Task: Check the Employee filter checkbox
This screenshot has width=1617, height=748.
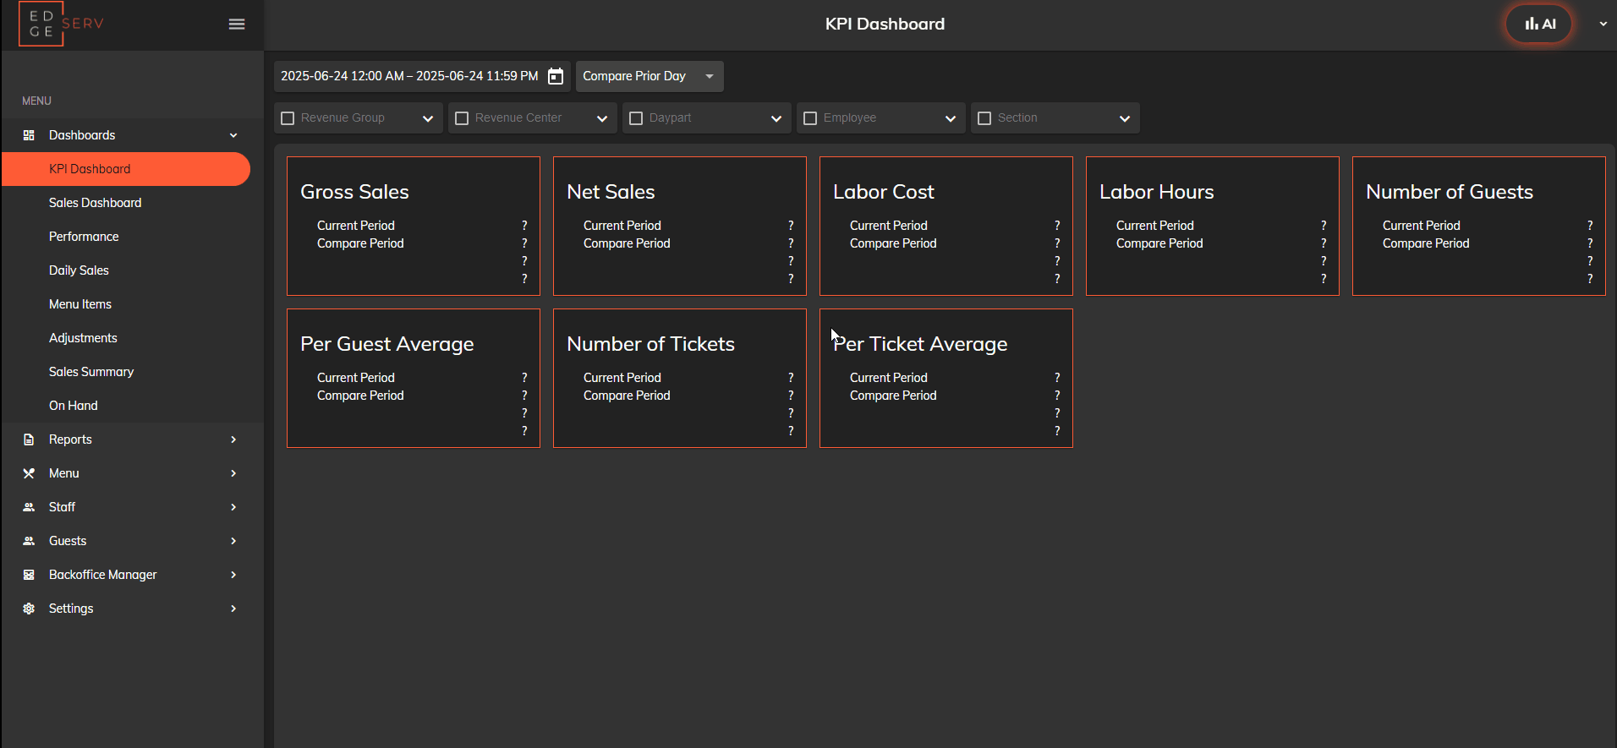Action: pyautogui.click(x=810, y=118)
